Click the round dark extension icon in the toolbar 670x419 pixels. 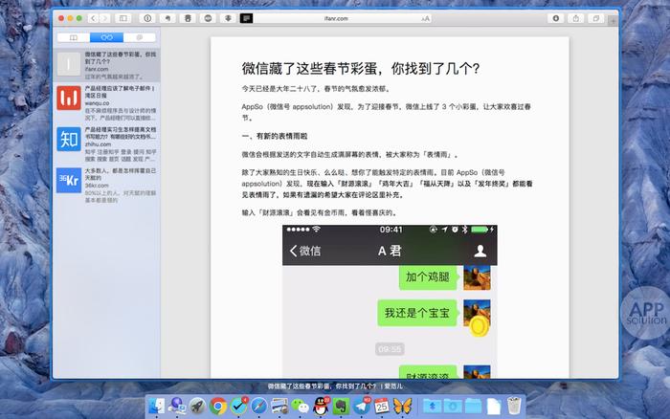point(208,18)
